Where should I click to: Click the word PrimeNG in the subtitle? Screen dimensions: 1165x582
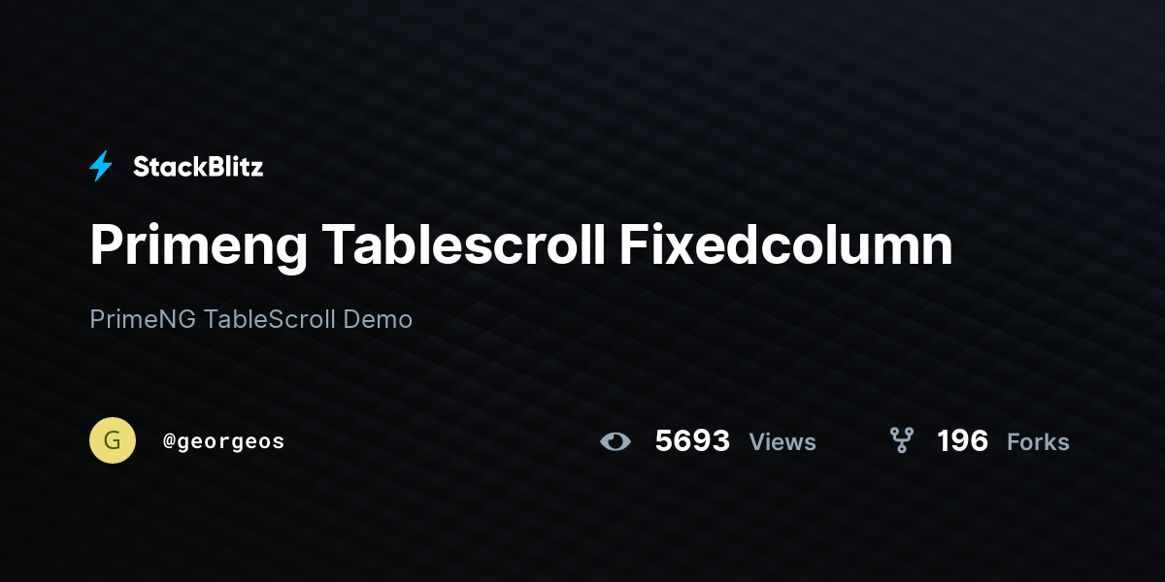click(x=143, y=319)
